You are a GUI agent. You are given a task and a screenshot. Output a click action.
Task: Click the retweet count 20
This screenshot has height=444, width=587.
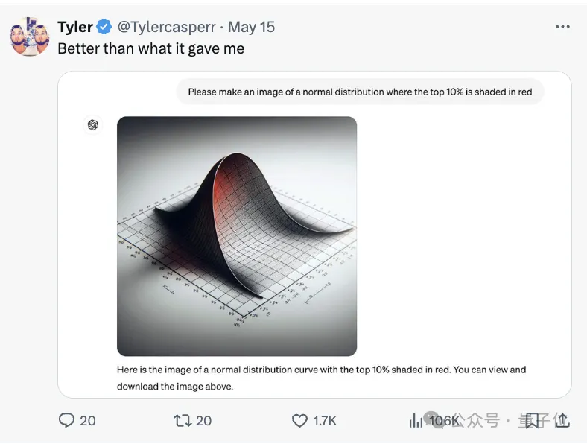203,421
